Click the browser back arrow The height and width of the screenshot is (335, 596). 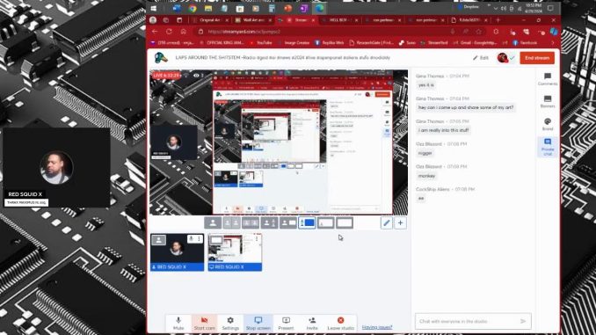[x=155, y=32]
